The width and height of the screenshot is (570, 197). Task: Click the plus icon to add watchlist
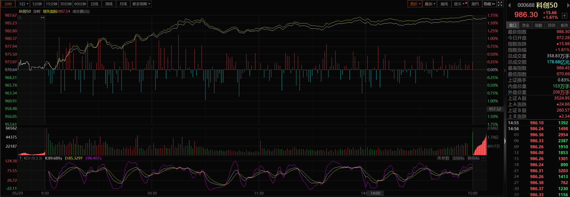[x=564, y=16]
